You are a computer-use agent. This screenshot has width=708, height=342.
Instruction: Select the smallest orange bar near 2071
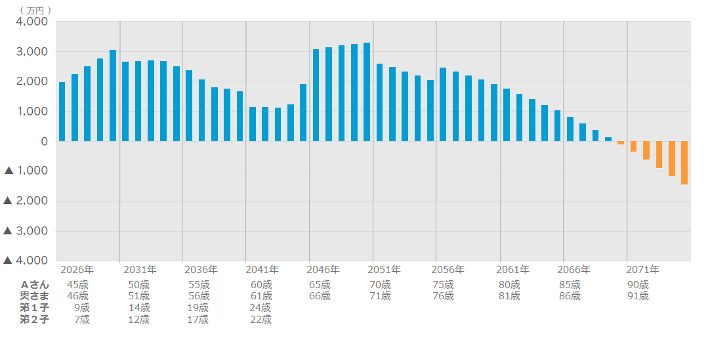621,143
